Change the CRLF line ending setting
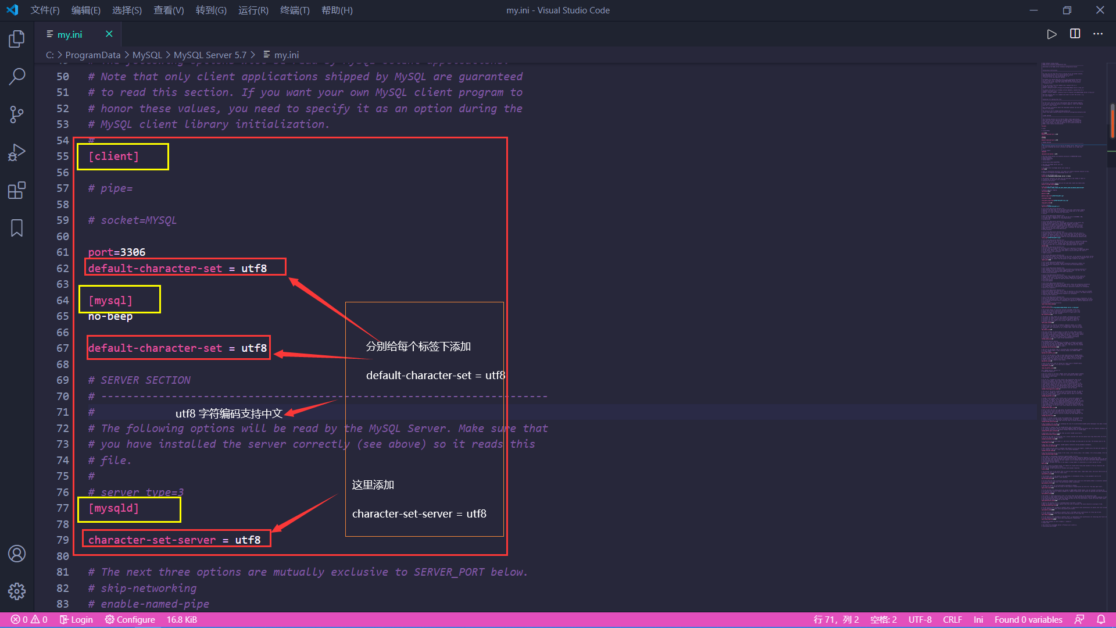 pos(952,619)
